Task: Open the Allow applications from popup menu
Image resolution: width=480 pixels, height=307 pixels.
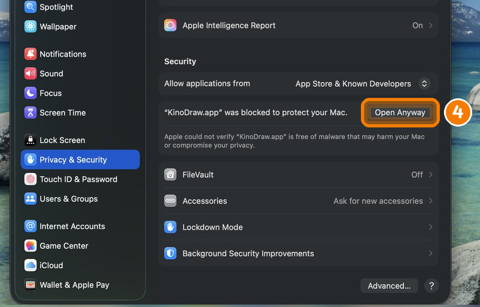Action: [x=424, y=84]
